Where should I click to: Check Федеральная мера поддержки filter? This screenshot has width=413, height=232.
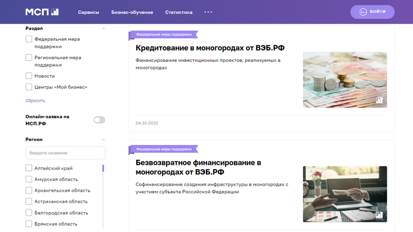click(29, 39)
